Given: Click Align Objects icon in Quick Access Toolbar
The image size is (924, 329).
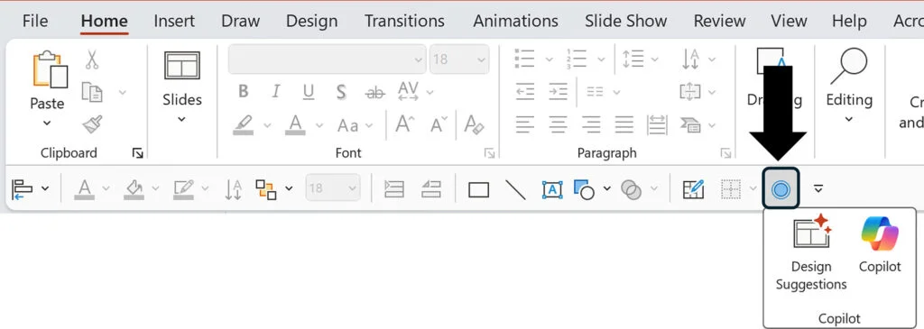Looking at the screenshot, I should coord(22,189).
